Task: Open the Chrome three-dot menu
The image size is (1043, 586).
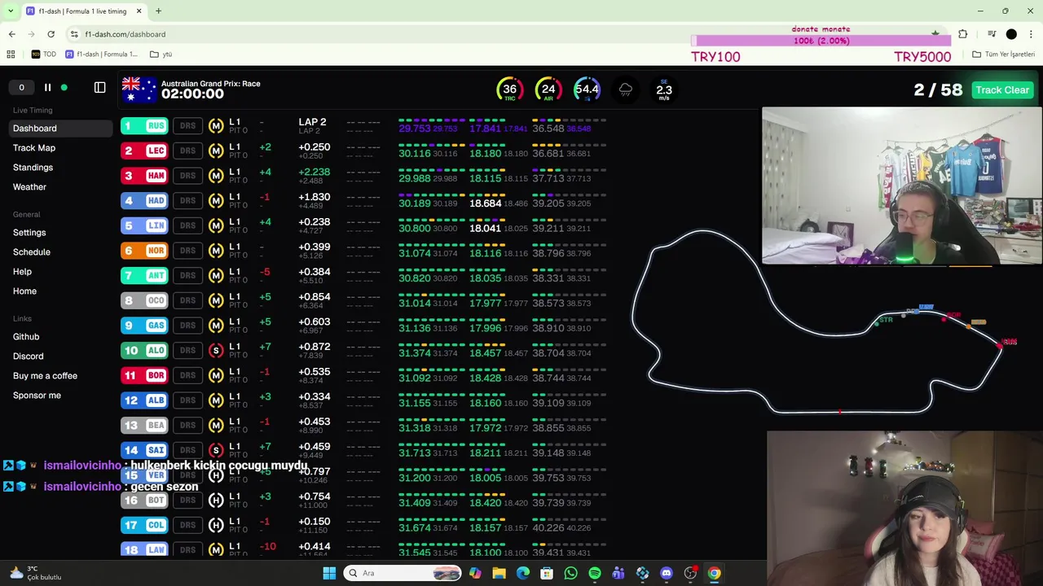Action: click(1032, 34)
